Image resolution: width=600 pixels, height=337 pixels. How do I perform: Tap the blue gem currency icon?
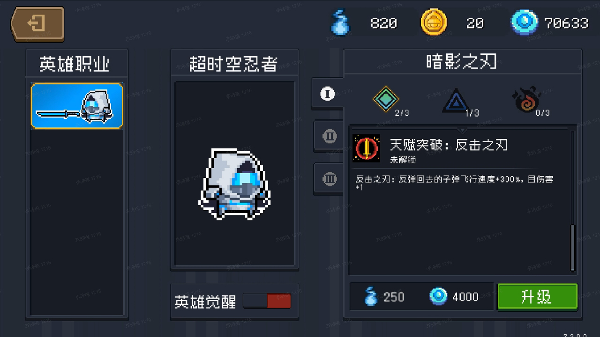(524, 22)
